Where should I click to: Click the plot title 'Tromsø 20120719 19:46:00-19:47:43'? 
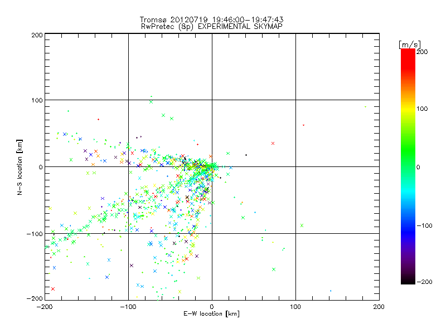coord(211,19)
